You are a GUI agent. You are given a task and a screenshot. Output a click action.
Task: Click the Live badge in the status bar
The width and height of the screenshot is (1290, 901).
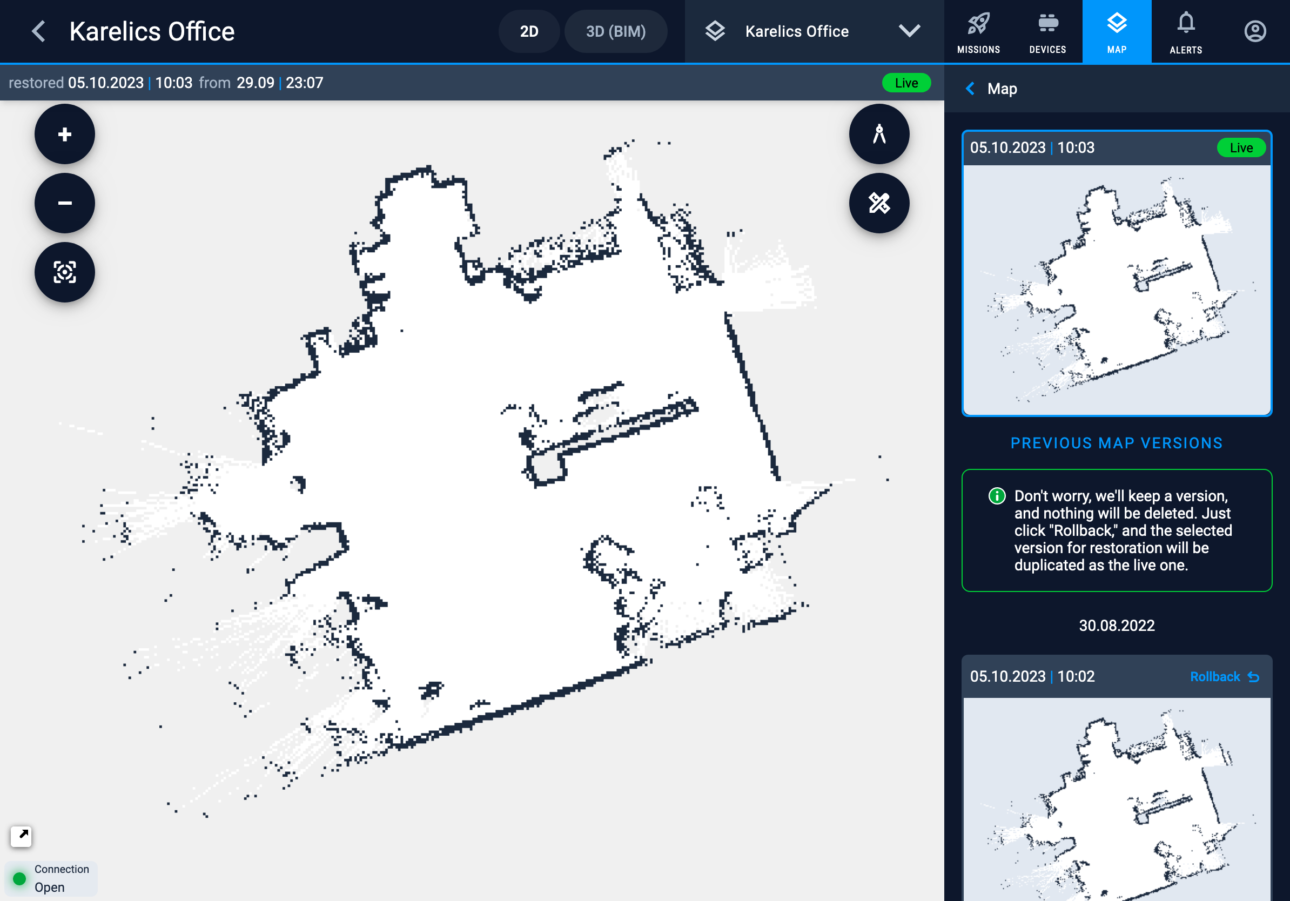click(x=906, y=83)
